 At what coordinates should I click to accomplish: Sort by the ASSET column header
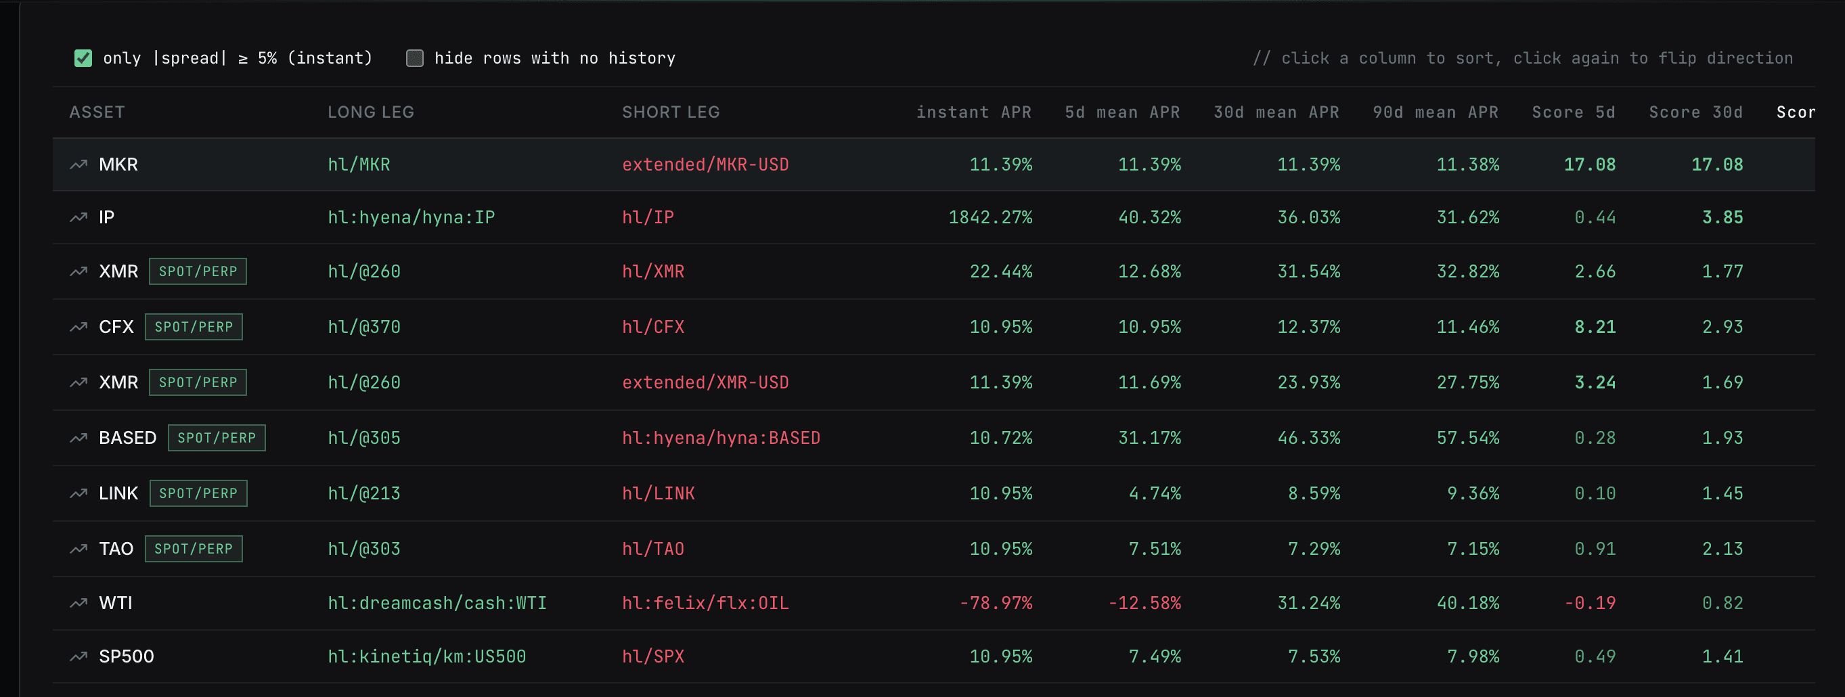[97, 112]
